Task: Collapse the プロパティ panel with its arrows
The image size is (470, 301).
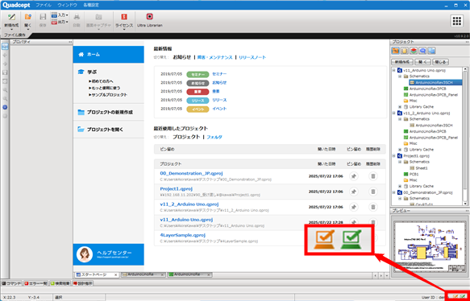Action: pos(70,42)
